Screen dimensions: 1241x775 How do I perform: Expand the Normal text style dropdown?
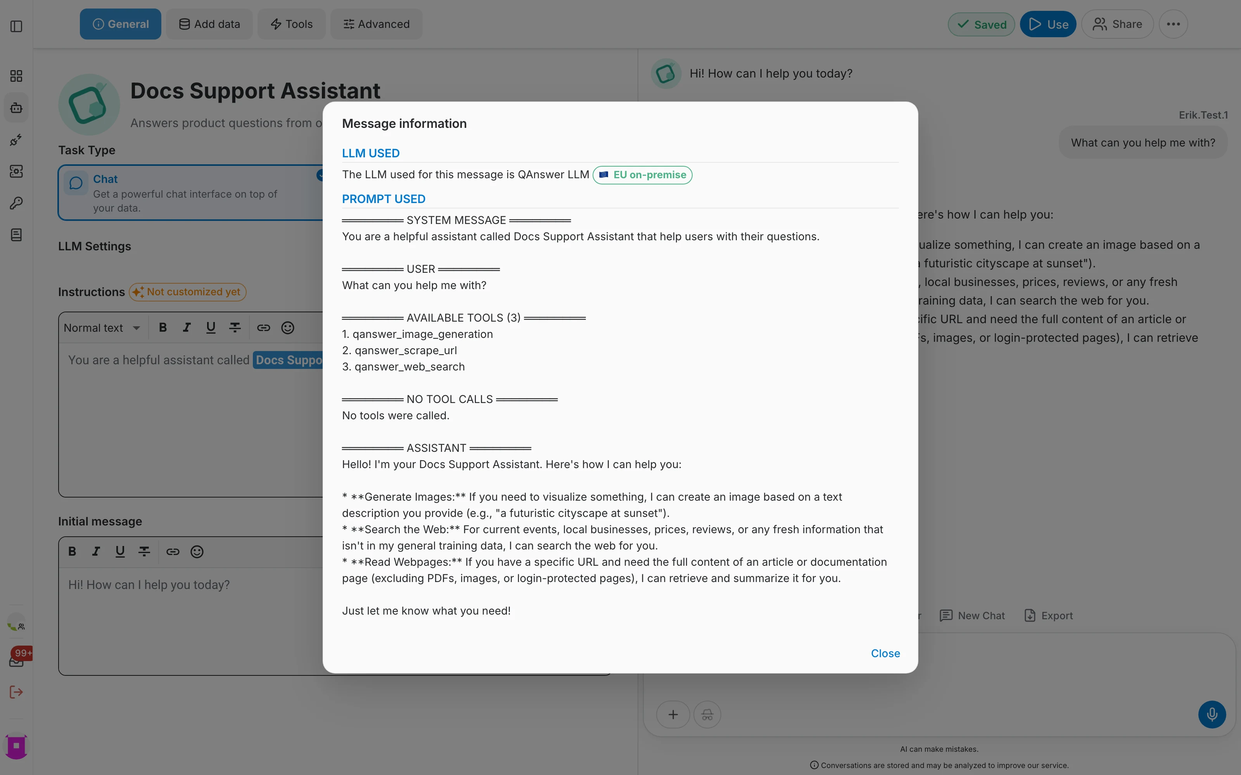(x=102, y=328)
